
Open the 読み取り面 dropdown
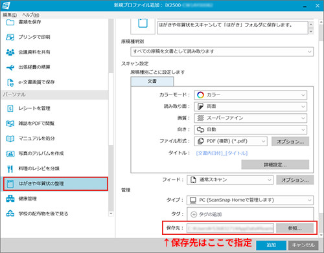[251, 106]
